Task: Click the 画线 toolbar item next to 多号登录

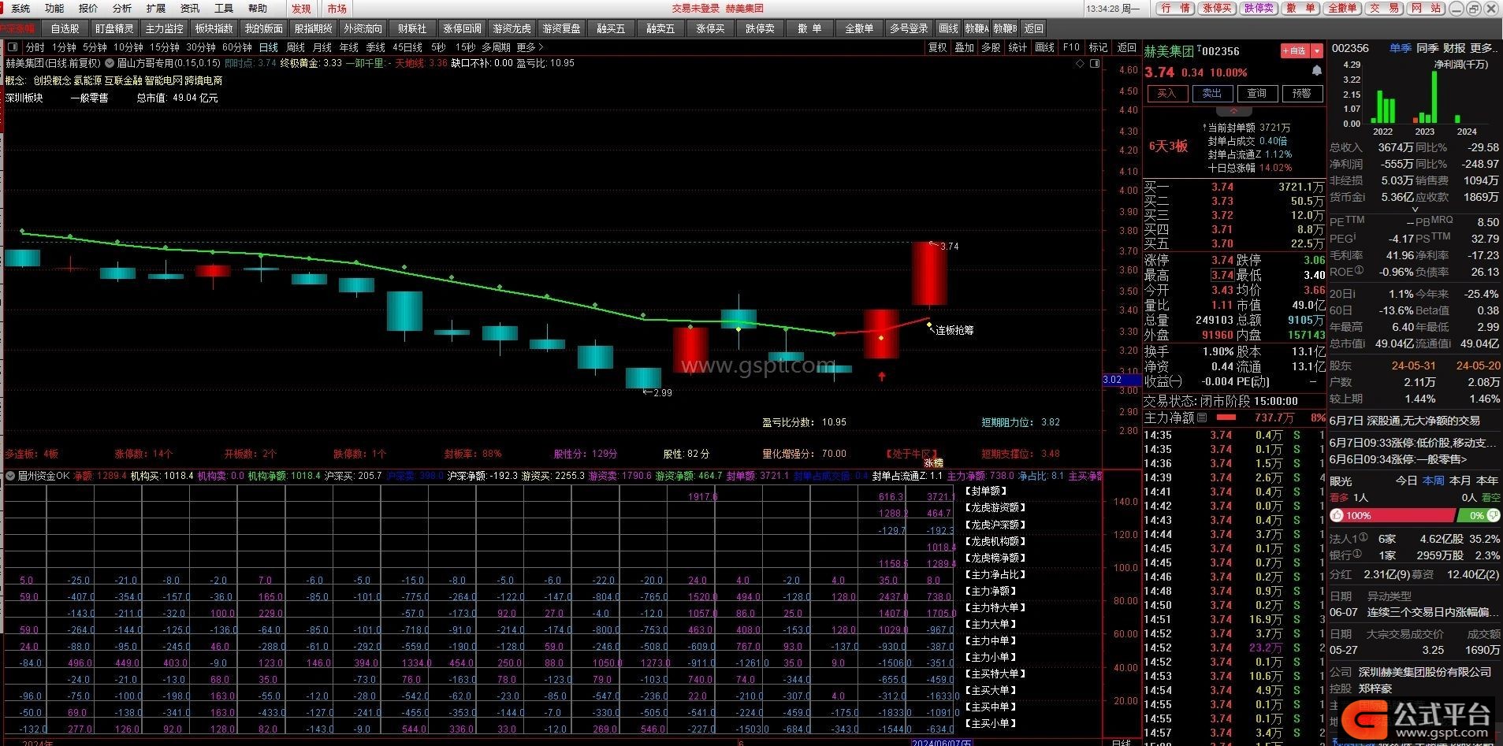Action: click(949, 28)
